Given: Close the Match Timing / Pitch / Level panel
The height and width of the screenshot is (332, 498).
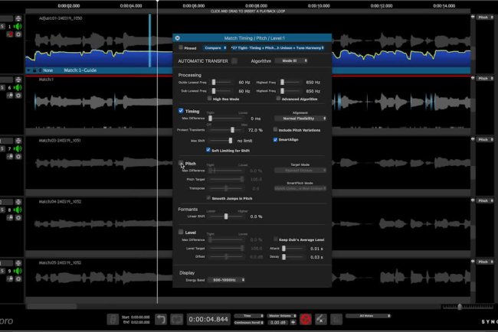Looking at the screenshot, I should point(178,38).
